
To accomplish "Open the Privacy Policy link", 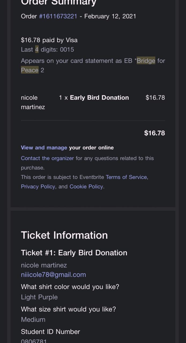I will tap(38, 187).
